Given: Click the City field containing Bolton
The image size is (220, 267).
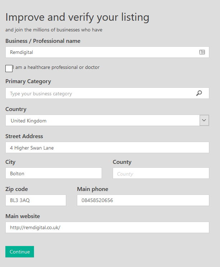Looking at the screenshot, I should coord(54,173).
